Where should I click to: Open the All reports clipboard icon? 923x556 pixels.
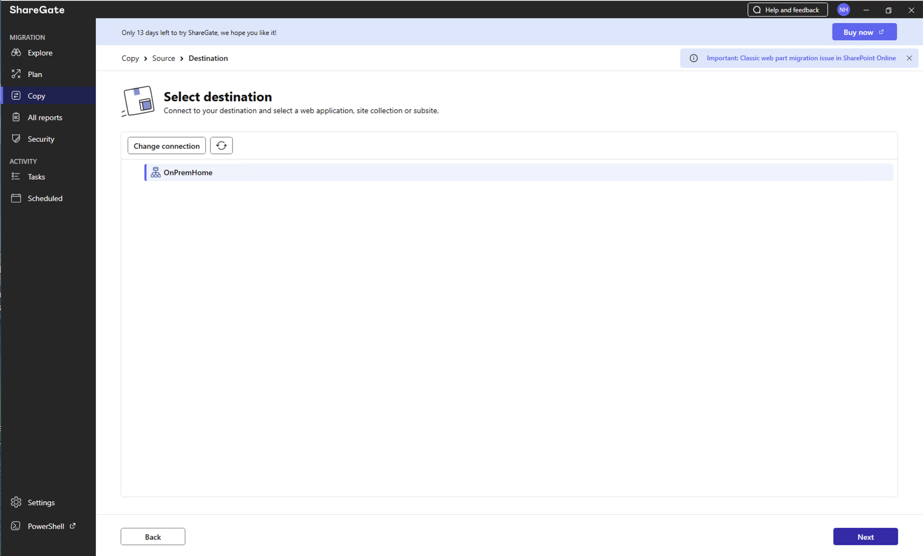click(x=16, y=117)
